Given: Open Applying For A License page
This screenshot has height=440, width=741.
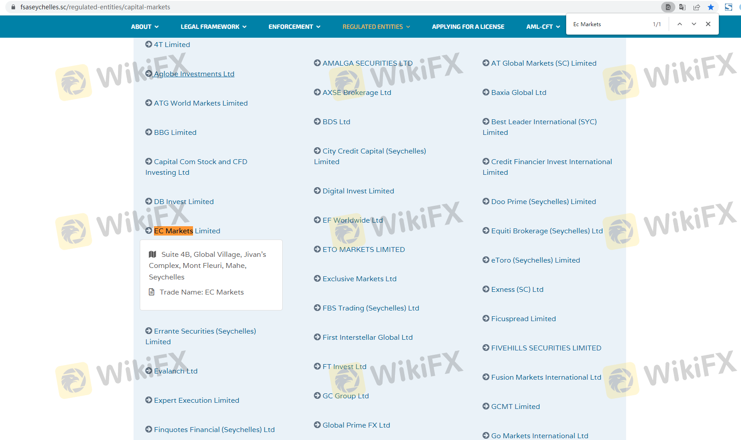Looking at the screenshot, I should 468,27.
